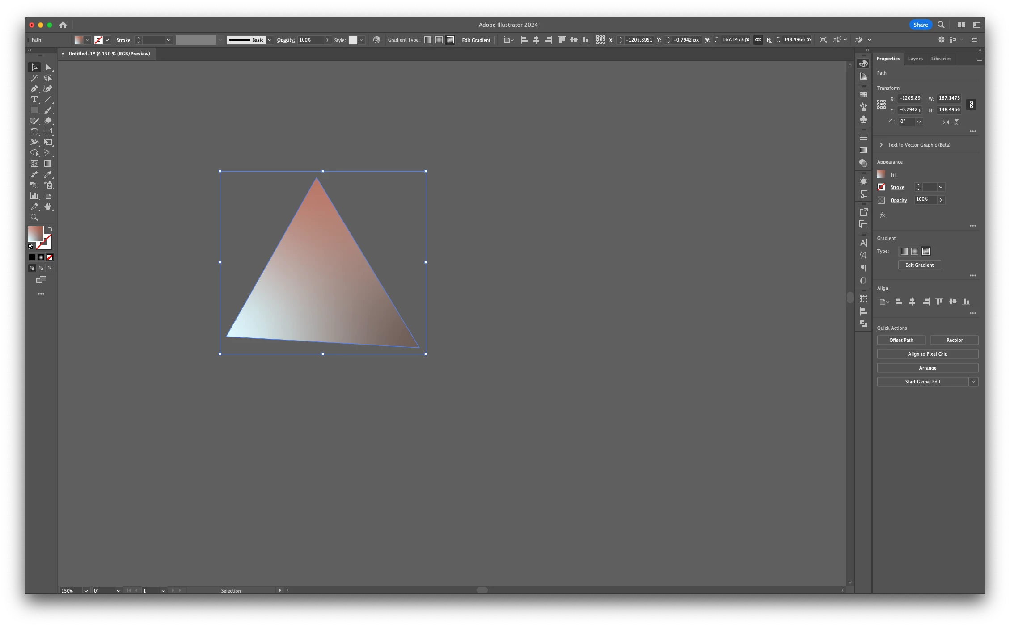Screen dimensions: 1010x627
Task: Select the Zoom tool in toolbar
Action: pos(34,218)
